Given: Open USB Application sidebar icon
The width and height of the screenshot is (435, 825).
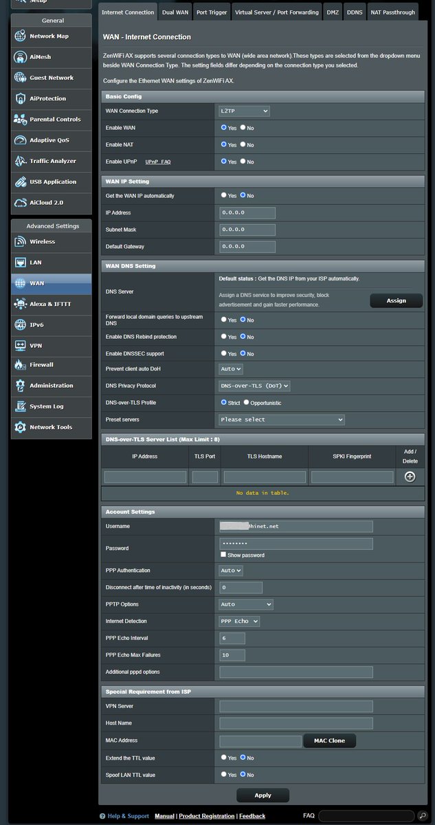Looking at the screenshot, I should 21,182.
